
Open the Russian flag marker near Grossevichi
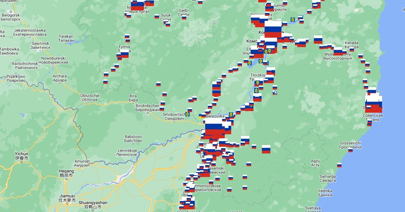[x=351, y=150]
